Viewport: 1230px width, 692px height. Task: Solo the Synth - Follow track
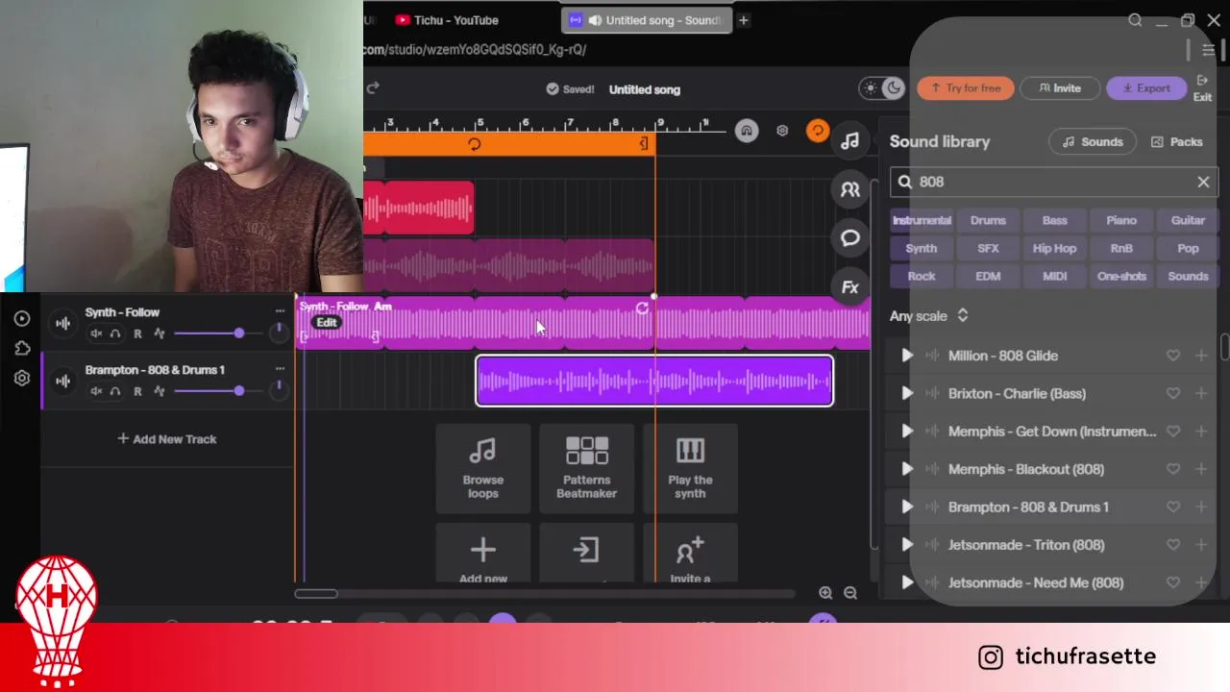(115, 334)
